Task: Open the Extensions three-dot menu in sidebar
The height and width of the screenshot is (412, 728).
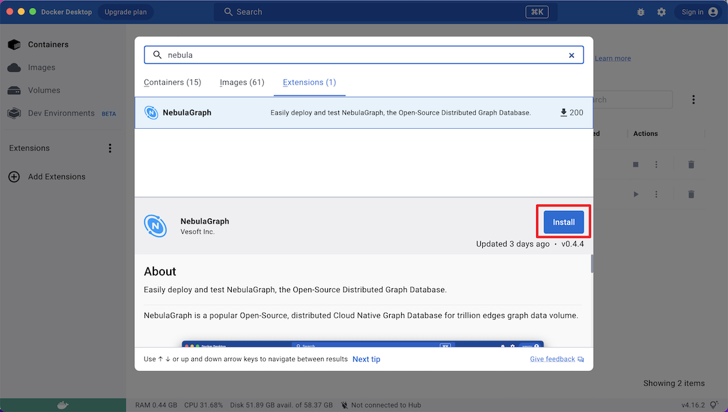Action: coord(110,148)
